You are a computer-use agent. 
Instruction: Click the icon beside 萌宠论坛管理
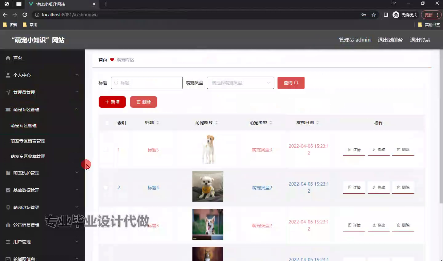coord(8,207)
